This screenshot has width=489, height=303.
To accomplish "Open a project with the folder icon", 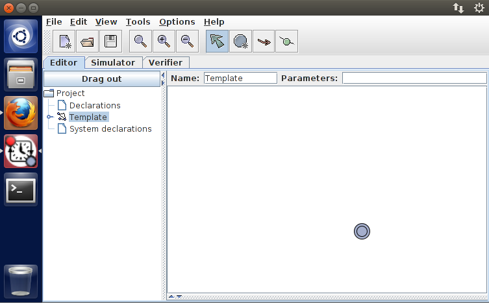I will [87, 42].
